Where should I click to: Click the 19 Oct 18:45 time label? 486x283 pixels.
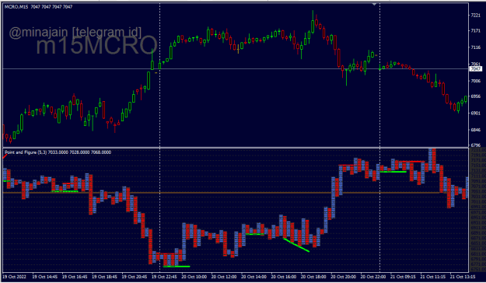(104, 277)
